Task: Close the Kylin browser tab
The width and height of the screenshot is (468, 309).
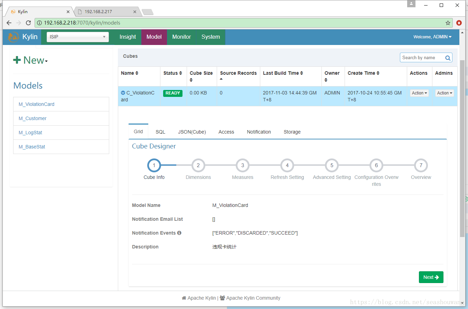Action: (68, 12)
